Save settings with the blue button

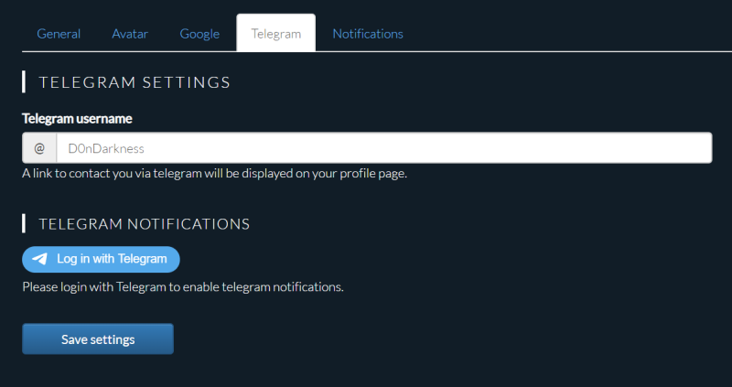[x=98, y=339]
